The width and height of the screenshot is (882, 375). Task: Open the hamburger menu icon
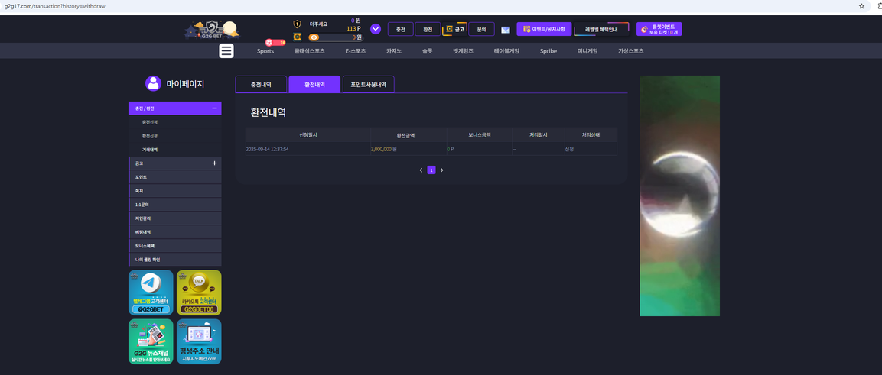tap(226, 51)
